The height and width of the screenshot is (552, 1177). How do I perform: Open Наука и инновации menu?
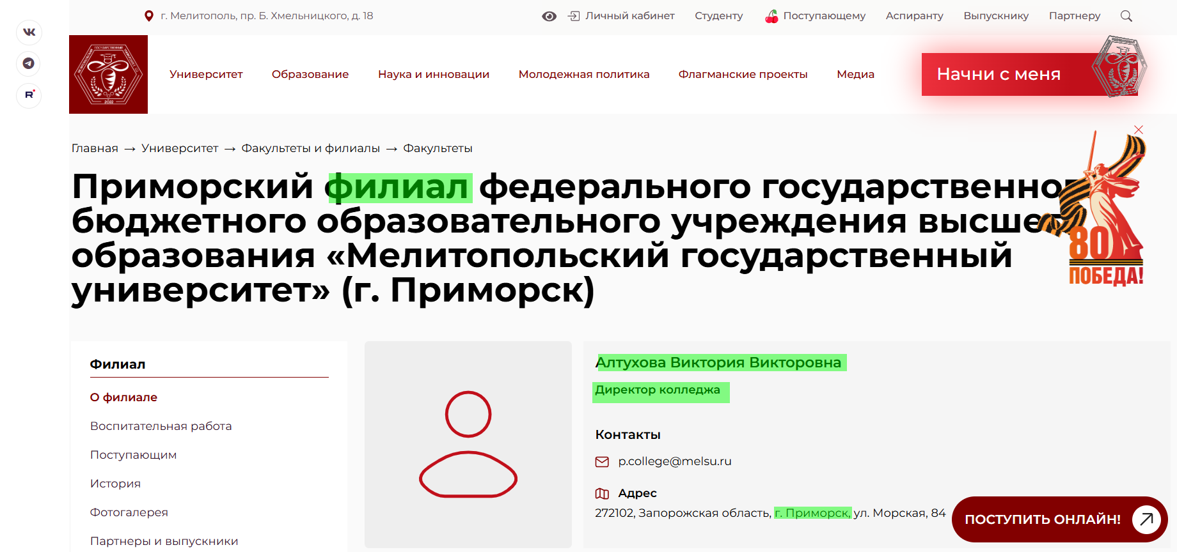434,74
